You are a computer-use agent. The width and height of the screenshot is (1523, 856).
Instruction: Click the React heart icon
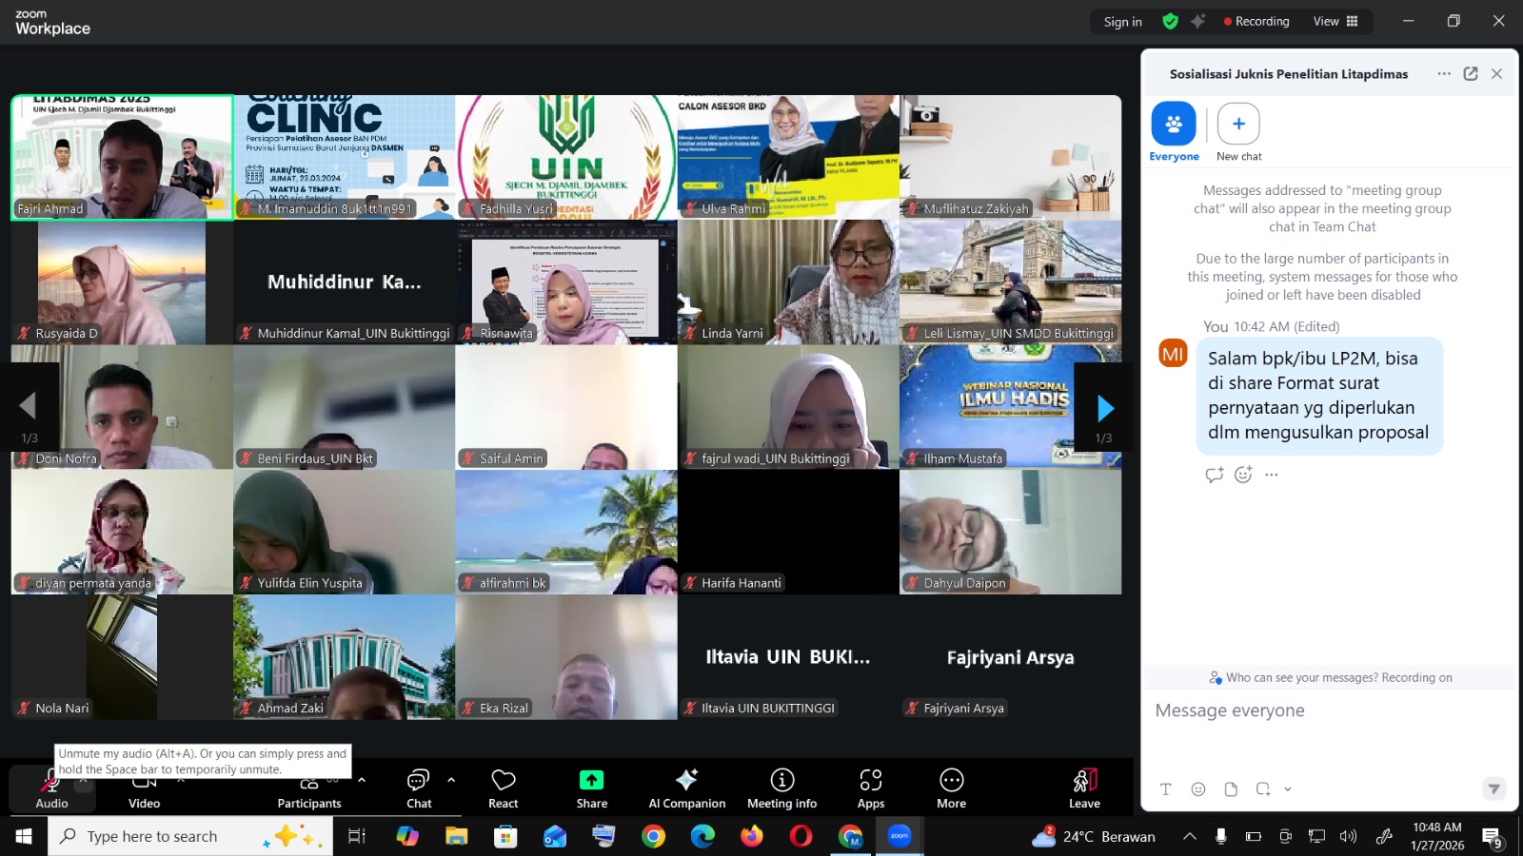[503, 788]
